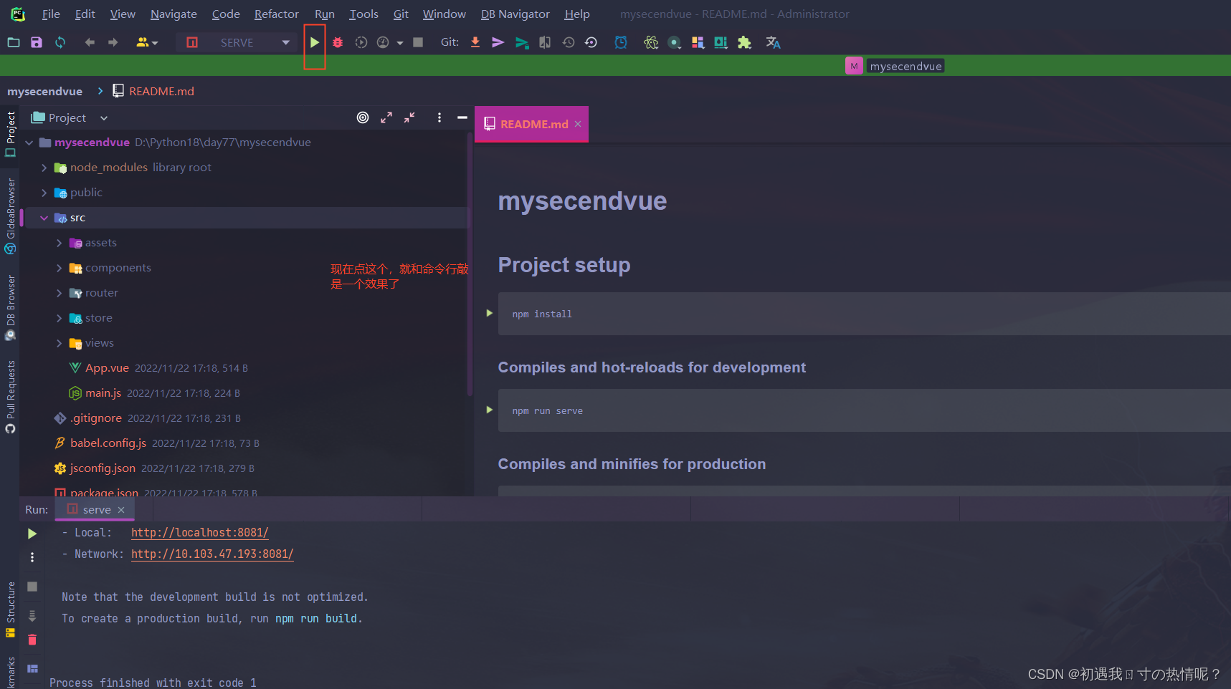Viewport: 1231px width, 689px height.
Task: Collapse all in Project panel
Action: 409,118
